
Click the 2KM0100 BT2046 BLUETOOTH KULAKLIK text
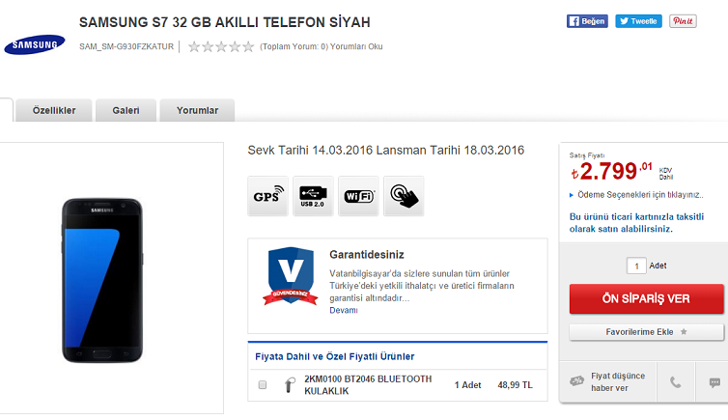click(368, 384)
